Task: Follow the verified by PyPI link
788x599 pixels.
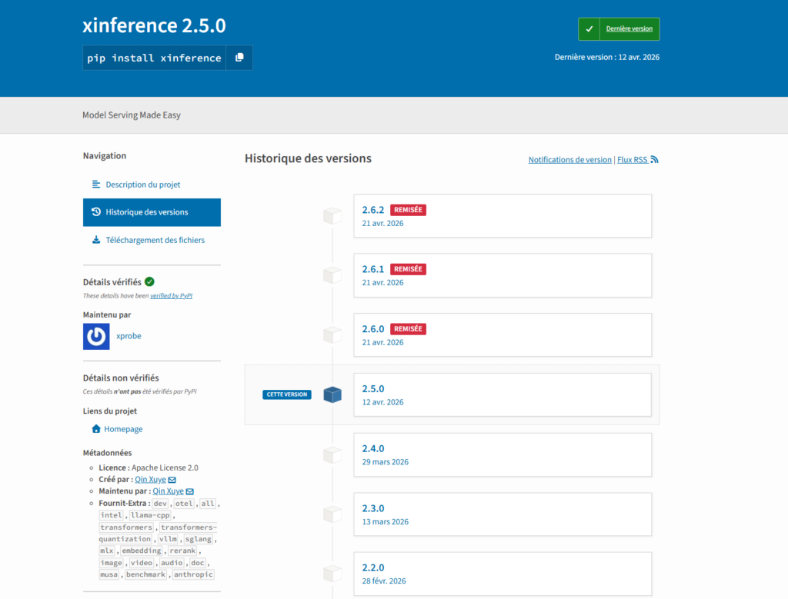Action: coord(172,296)
